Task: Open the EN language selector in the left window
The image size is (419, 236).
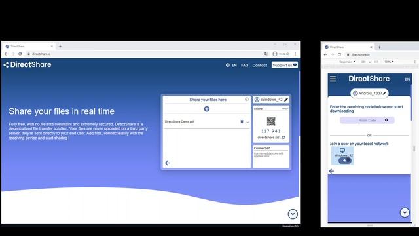Action: tap(231, 65)
